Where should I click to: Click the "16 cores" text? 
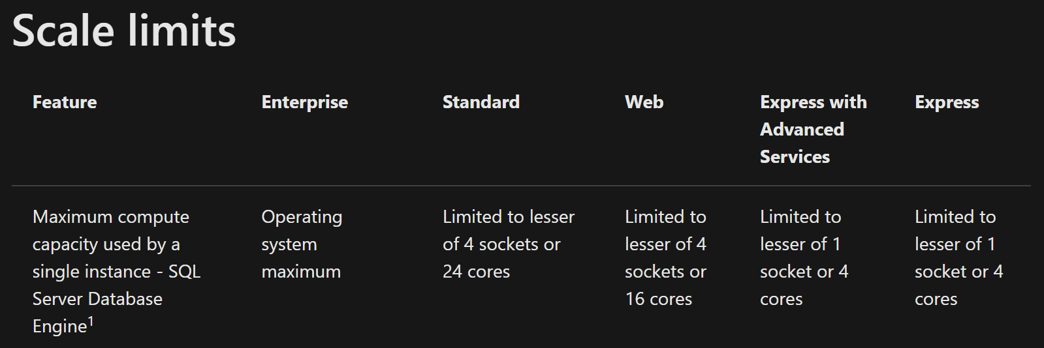[x=658, y=299]
